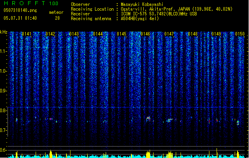The image size is (249, 158).
Task: Click the Ogata-vill. Akita-Pref. JAPAN location text
Action: pyautogui.click(x=177, y=9)
